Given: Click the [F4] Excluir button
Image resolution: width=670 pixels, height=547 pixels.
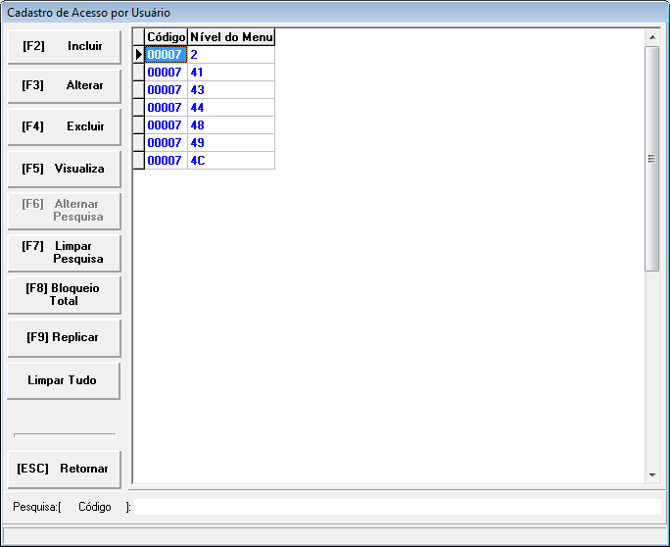Looking at the screenshot, I should click(x=64, y=126).
